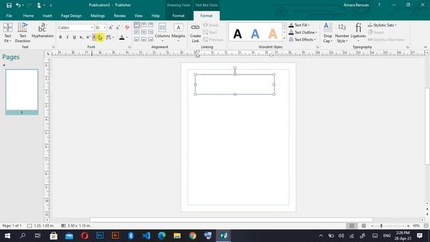The width and height of the screenshot is (430, 242).
Task: Expand the WordArt Styles gallery
Action: (x=284, y=39)
